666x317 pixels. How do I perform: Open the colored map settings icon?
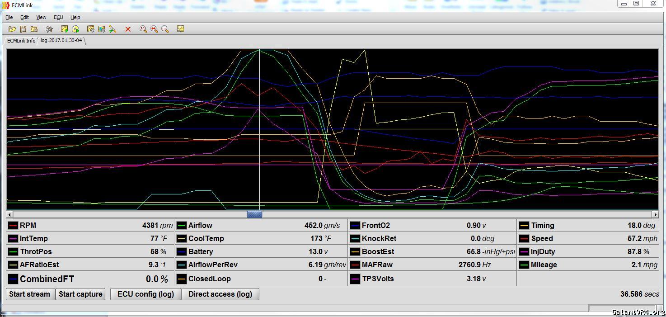pyautogui.click(x=101, y=29)
